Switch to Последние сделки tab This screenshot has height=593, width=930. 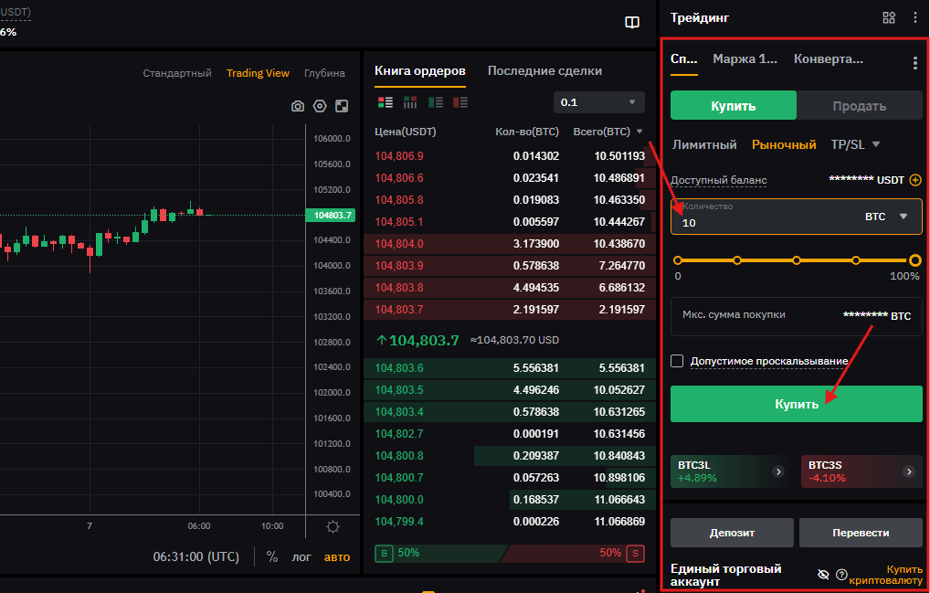coord(544,71)
